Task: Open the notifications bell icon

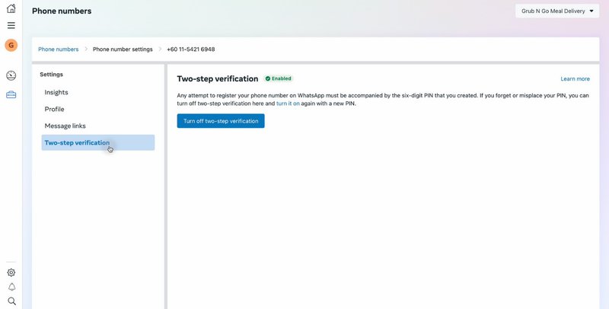Action: tap(11, 287)
